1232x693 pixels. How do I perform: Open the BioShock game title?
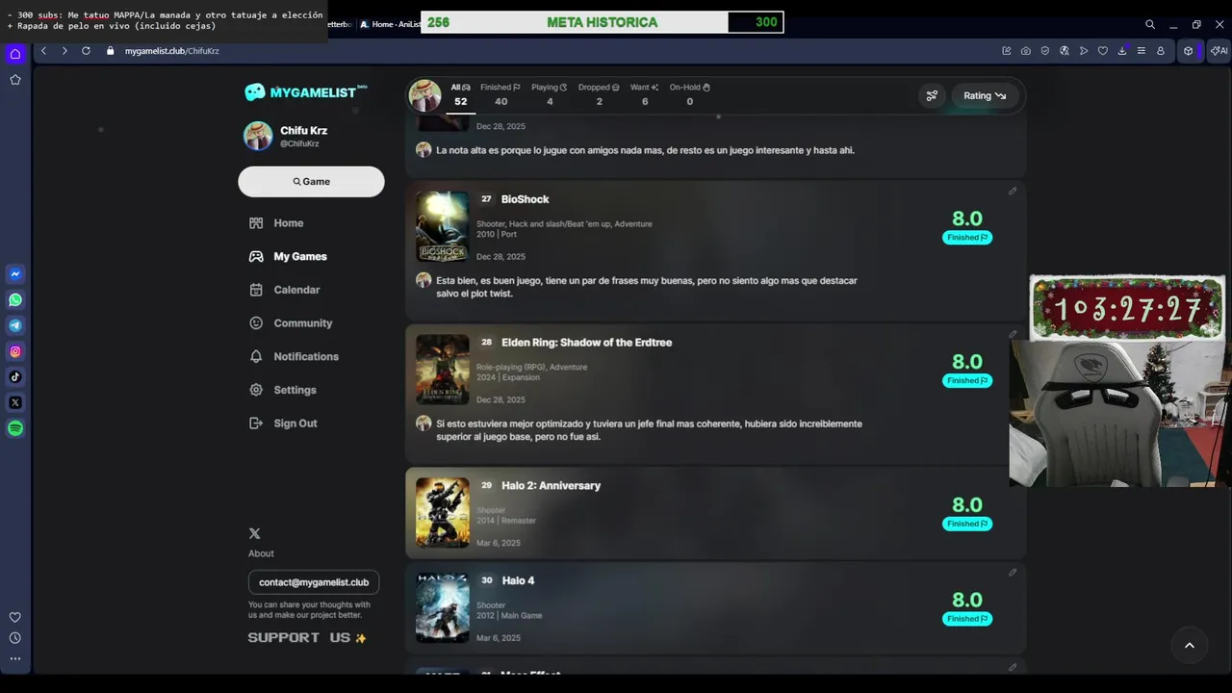[x=525, y=199]
